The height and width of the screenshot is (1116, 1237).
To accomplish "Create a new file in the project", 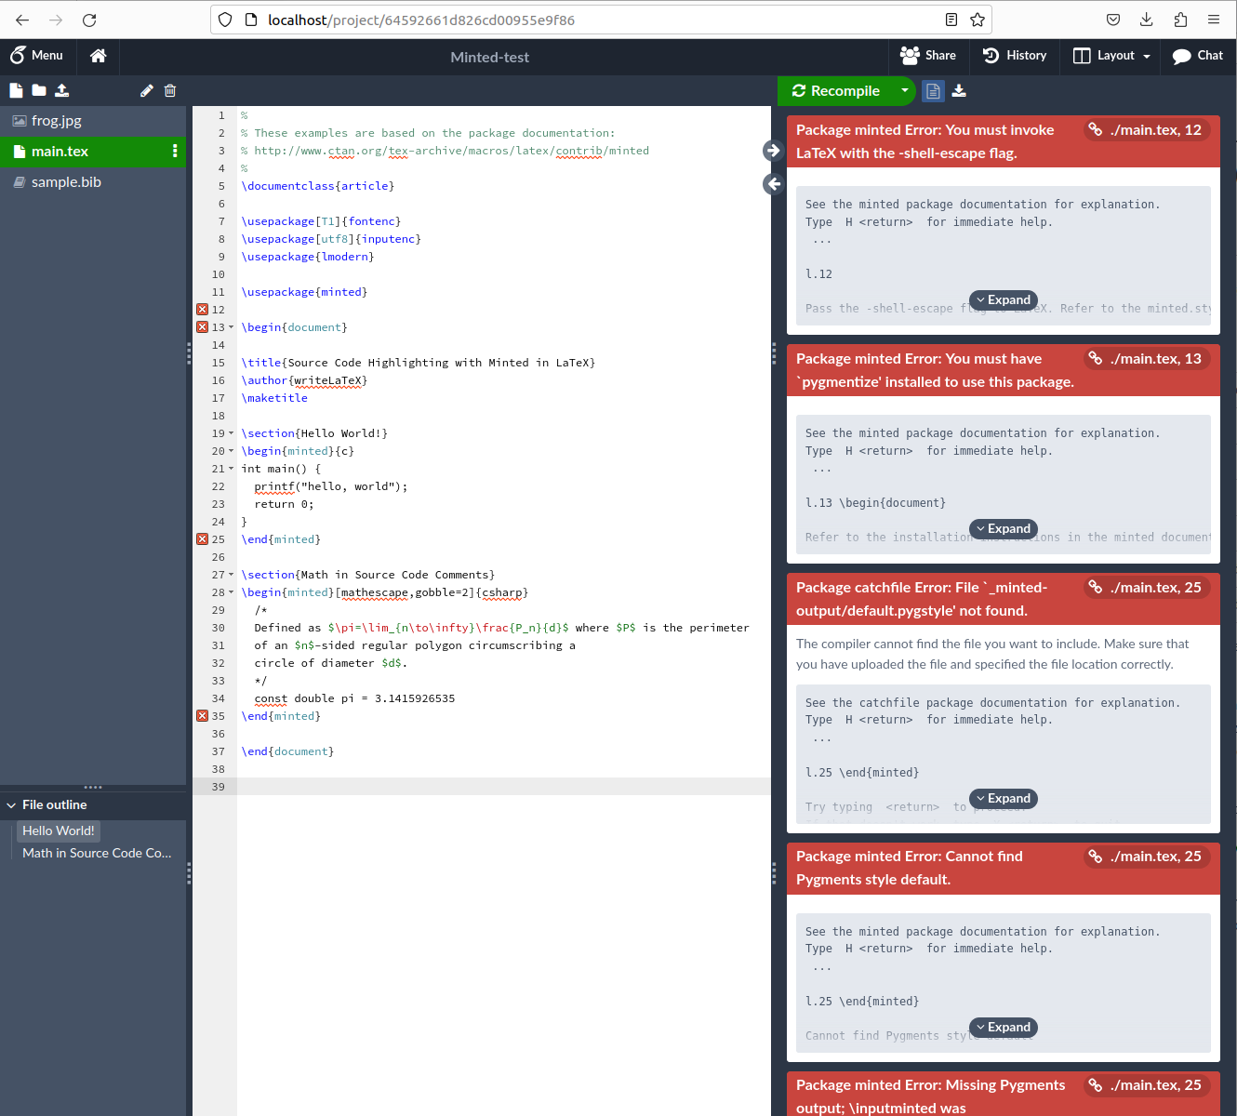I will (15, 90).
